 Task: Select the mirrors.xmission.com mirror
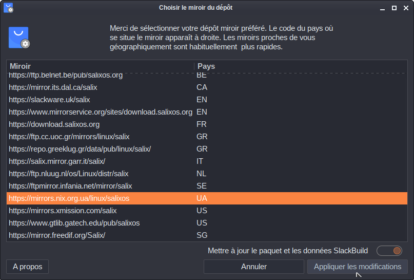click(63, 211)
